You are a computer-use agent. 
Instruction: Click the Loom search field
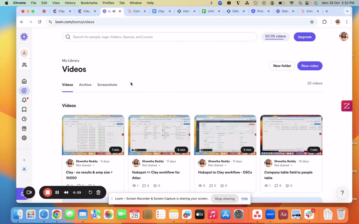[x=160, y=37]
